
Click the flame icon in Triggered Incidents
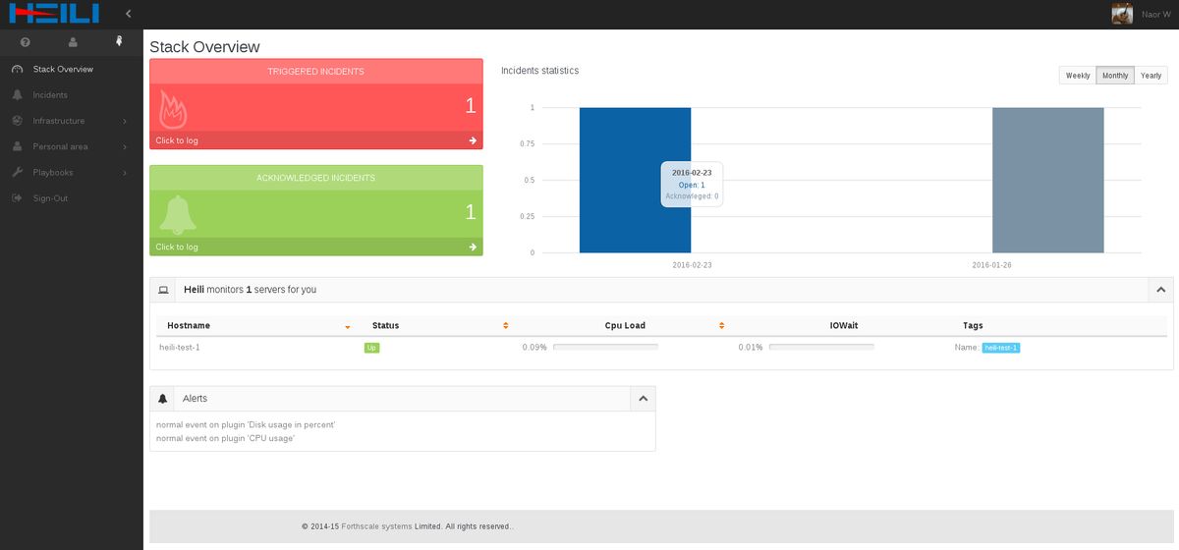[x=173, y=108]
